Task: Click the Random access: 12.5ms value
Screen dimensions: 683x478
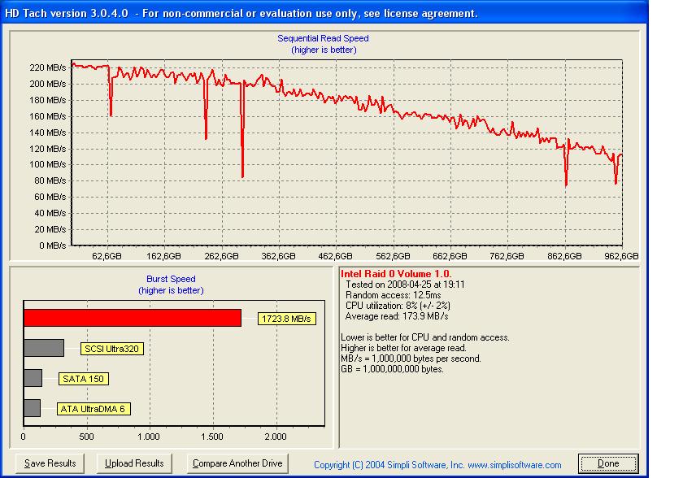Action: click(x=393, y=295)
